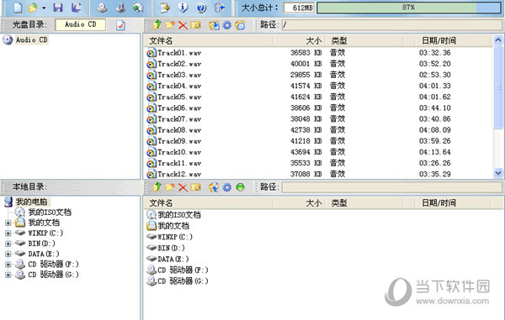The width and height of the screenshot is (505, 320).
Task: Select 我的电脑 tree node
Action: [x=32, y=202]
